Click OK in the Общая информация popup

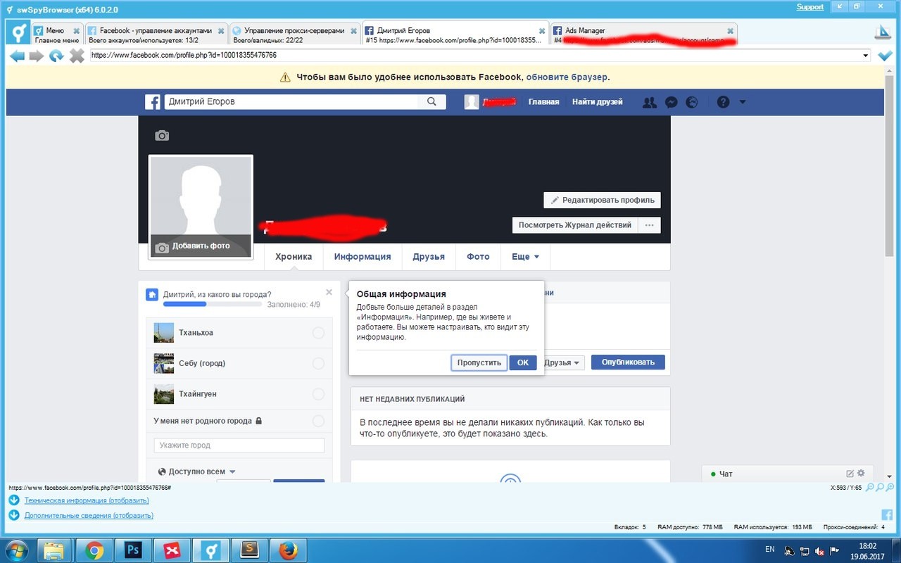[x=523, y=362]
